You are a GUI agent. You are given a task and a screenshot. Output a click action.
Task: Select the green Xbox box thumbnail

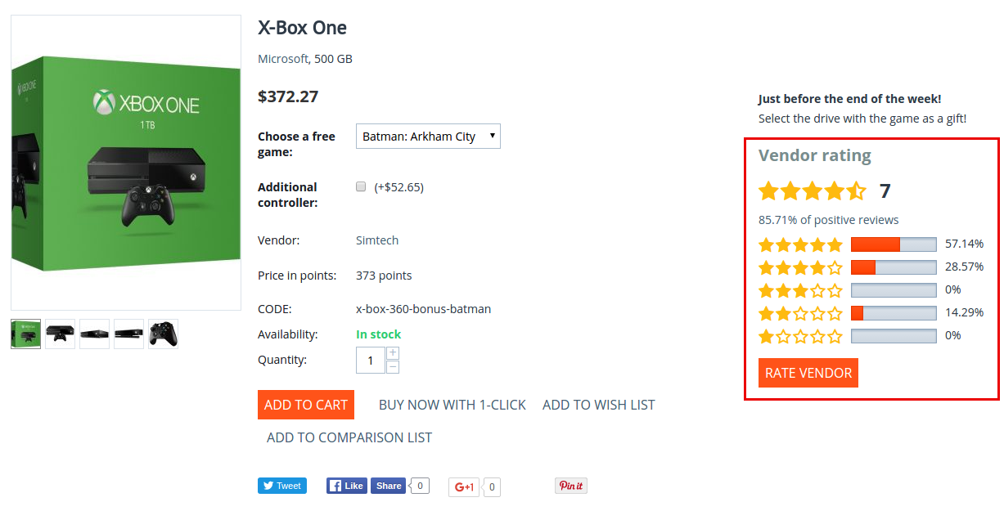(26, 334)
